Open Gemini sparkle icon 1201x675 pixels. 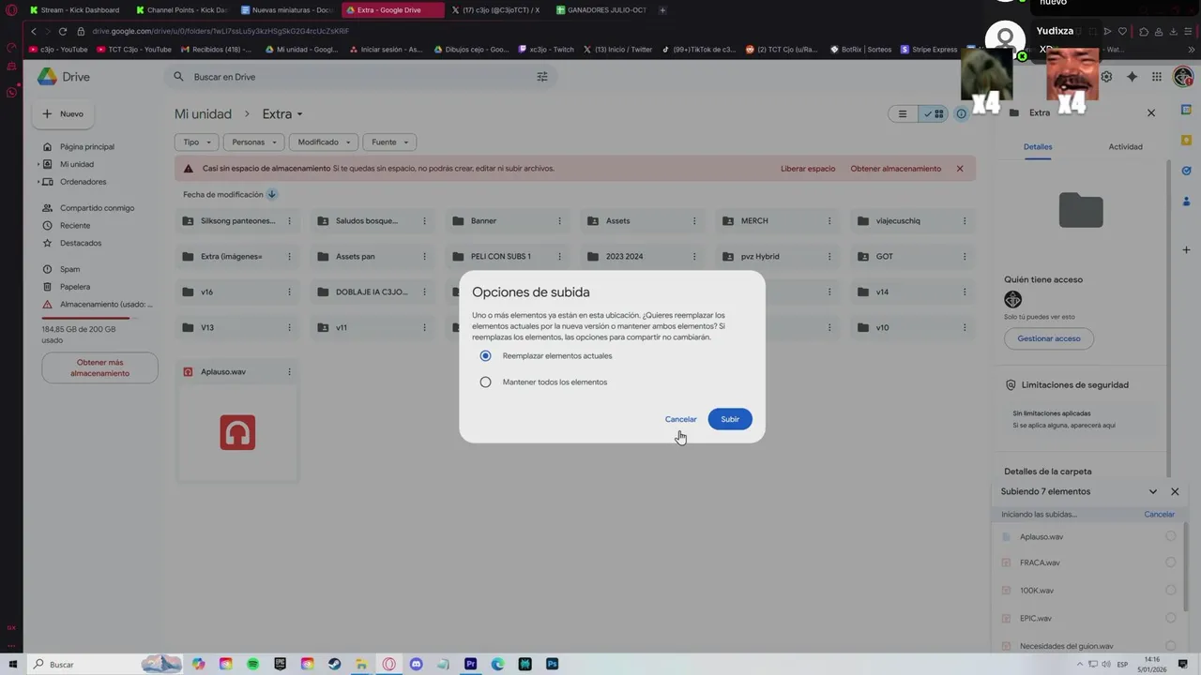[x=1132, y=77]
